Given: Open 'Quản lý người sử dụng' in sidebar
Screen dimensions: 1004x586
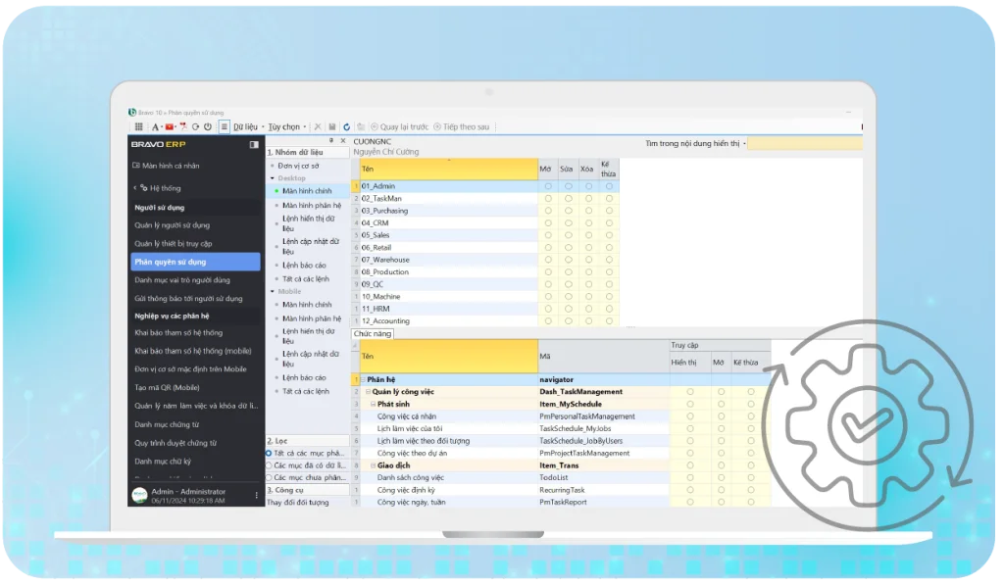Looking at the screenshot, I should [x=173, y=225].
